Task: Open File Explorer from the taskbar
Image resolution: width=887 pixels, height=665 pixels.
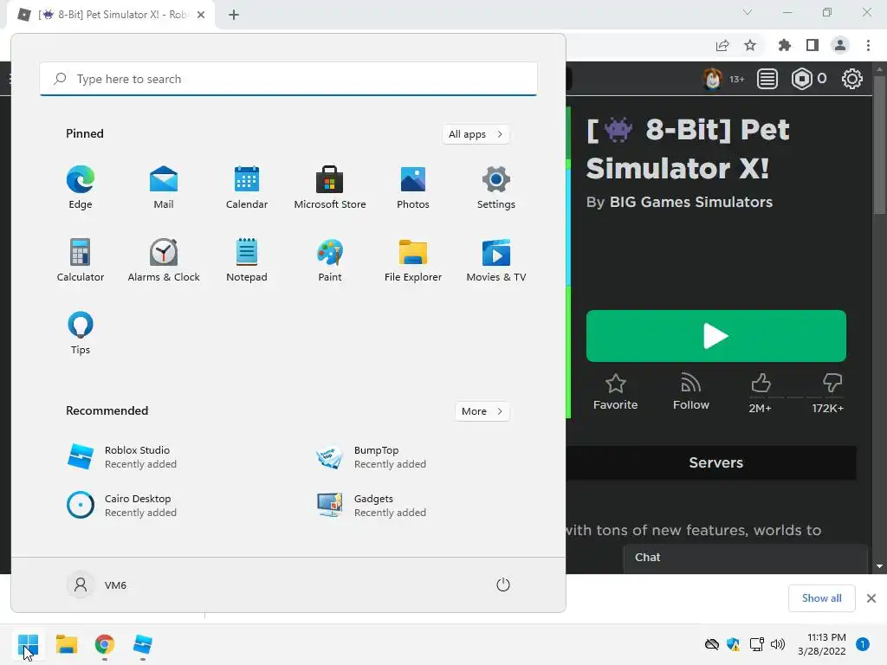Action: point(66,644)
